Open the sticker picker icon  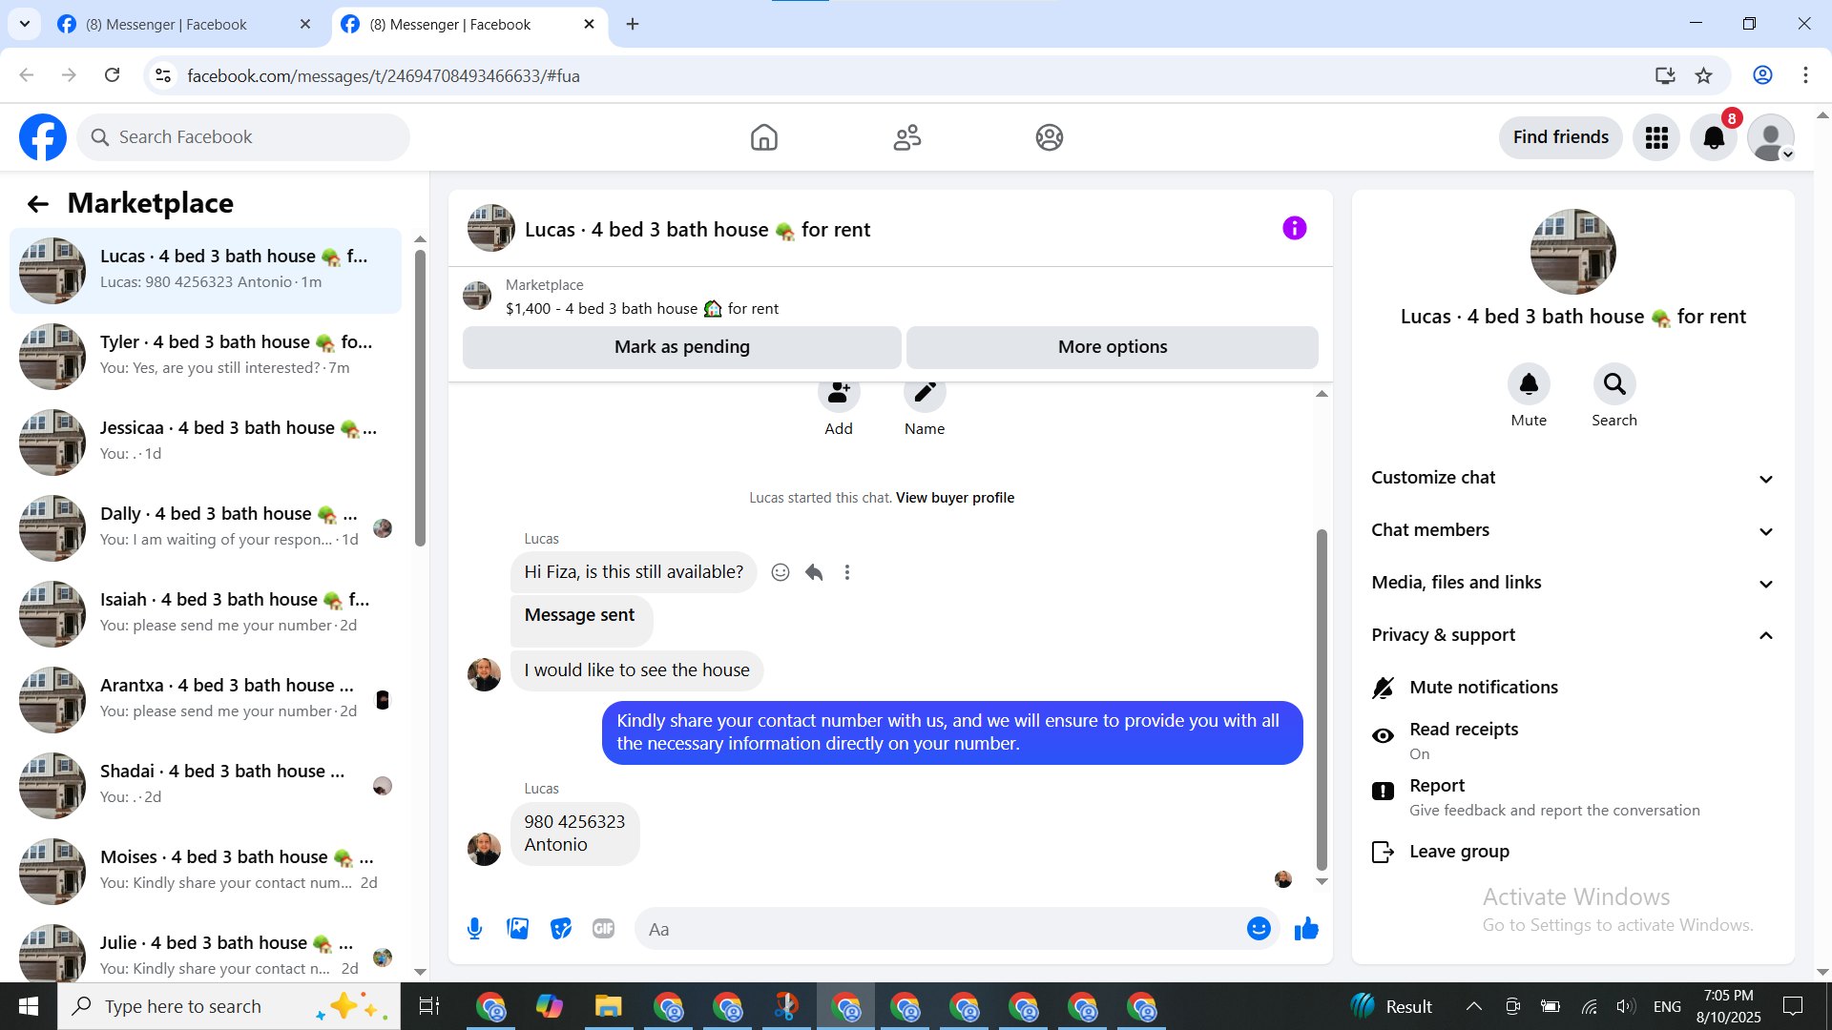click(x=561, y=929)
